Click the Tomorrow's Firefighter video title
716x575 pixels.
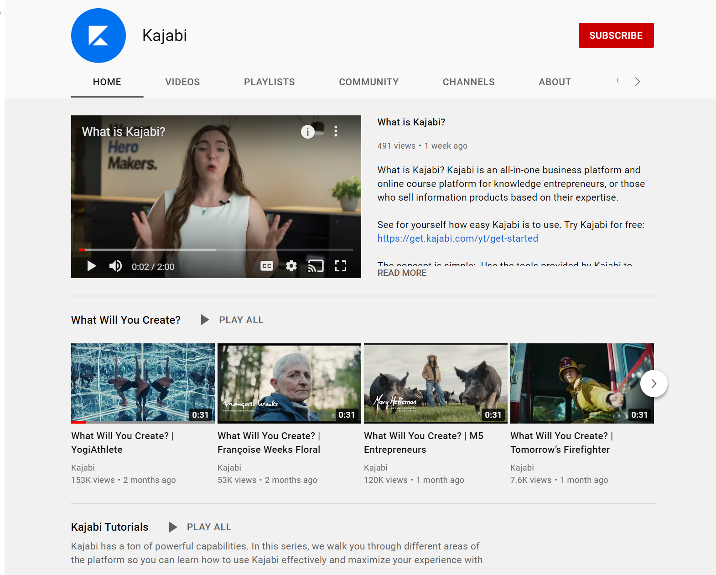click(562, 443)
